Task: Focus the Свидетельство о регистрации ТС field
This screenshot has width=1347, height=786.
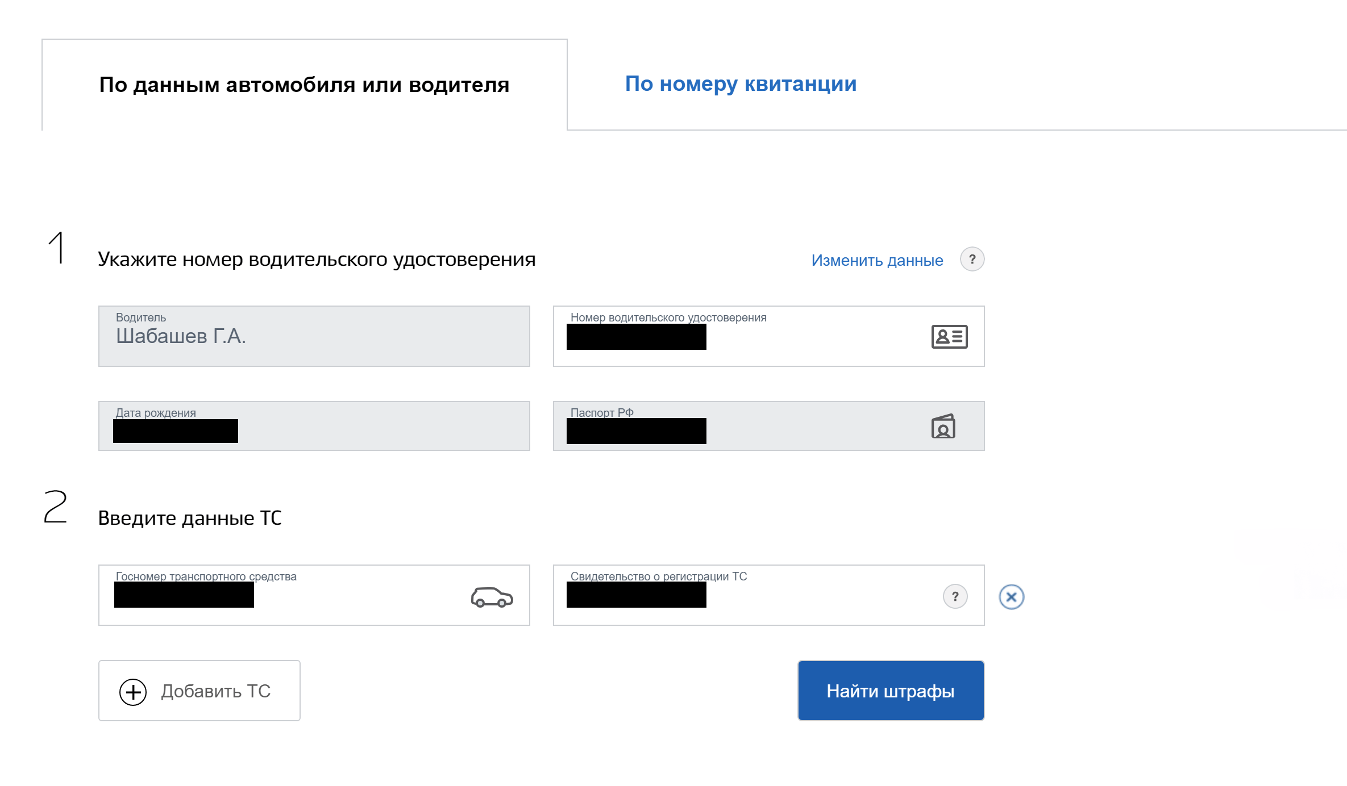Action: (768, 595)
